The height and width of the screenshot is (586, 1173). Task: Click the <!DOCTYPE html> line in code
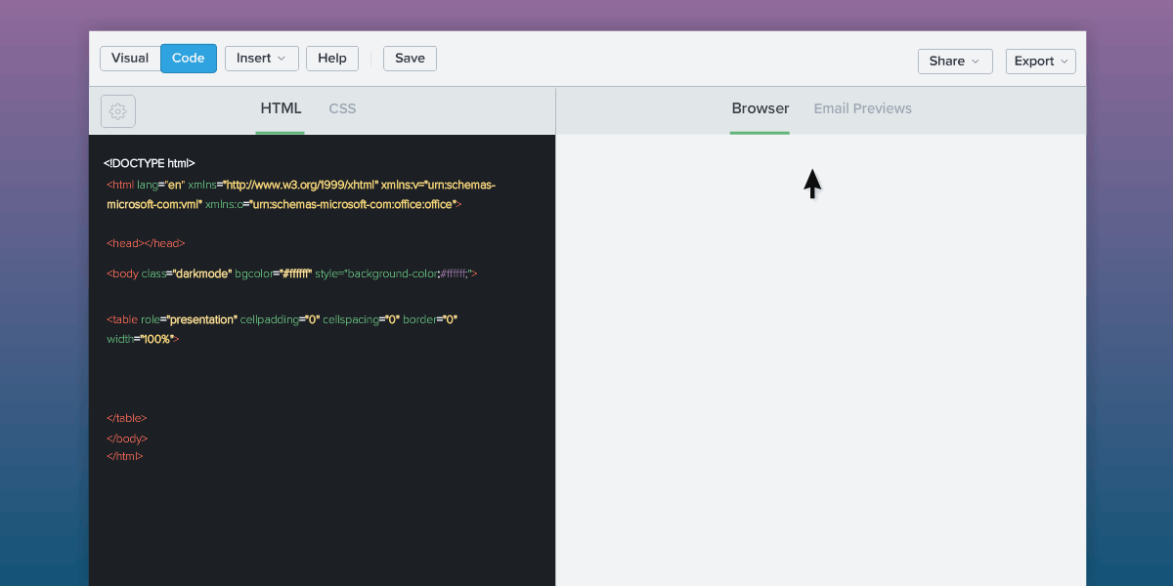(x=150, y=163)
